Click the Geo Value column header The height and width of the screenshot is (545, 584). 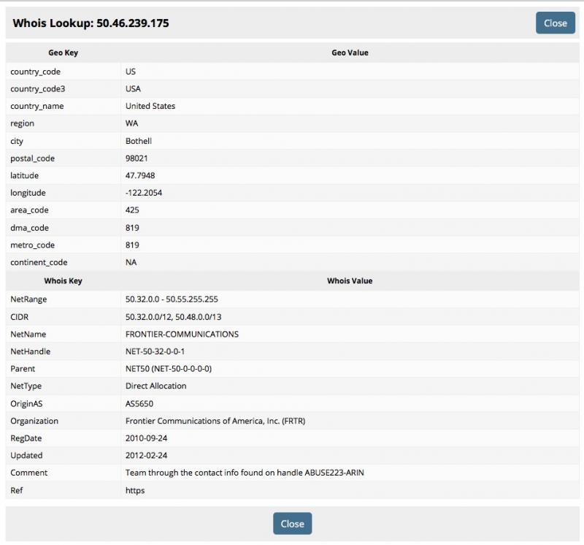tap(350, 53)
